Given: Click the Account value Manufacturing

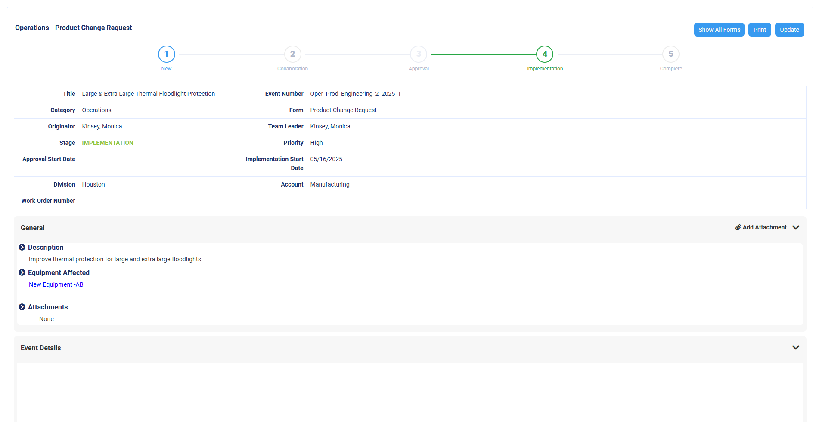Looking at the screenshot, I should coord(329,184).
